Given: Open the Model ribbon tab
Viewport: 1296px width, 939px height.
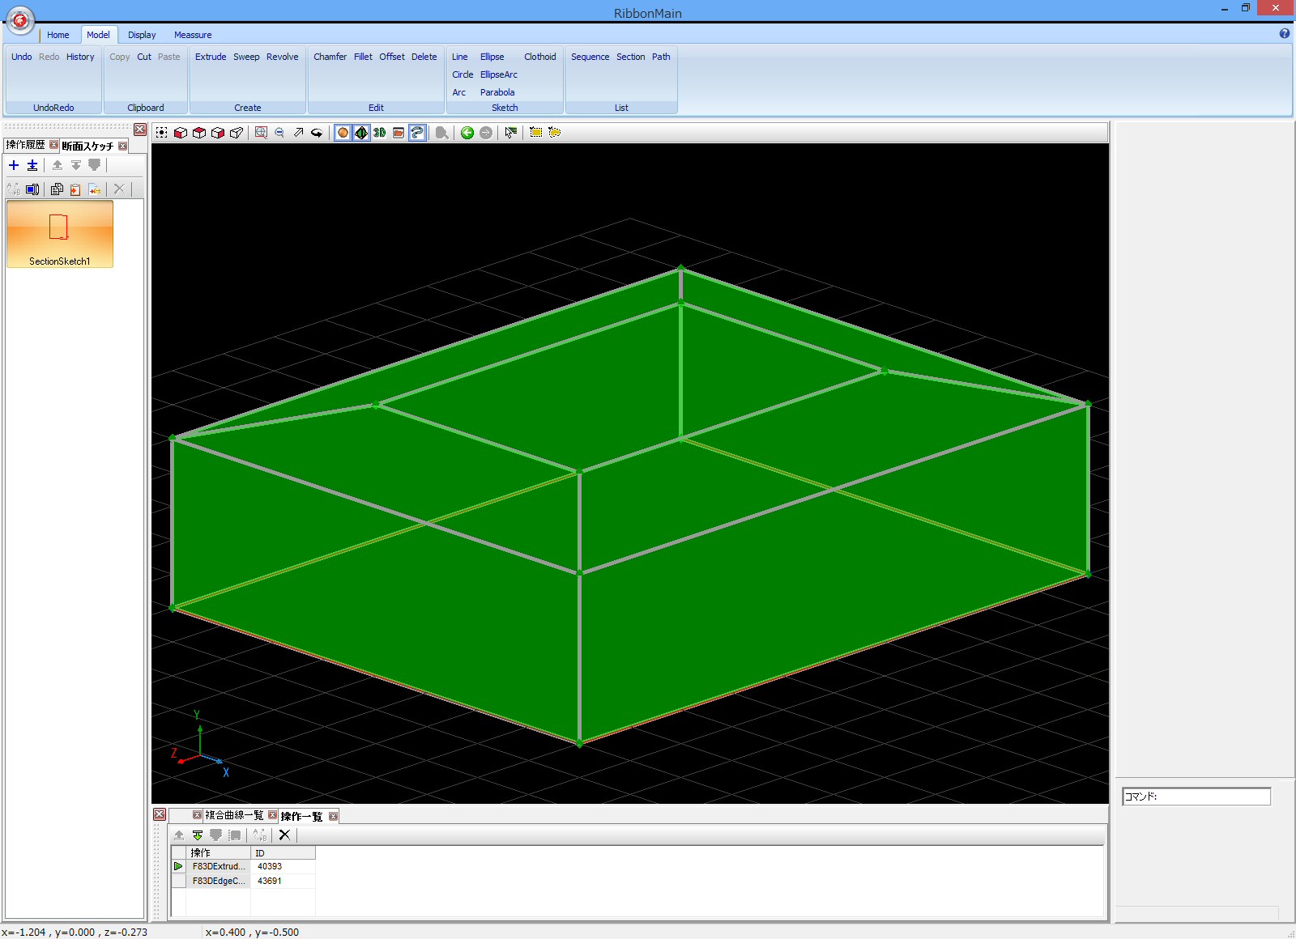Looking at the screenshot, I should tap(98, 35).
